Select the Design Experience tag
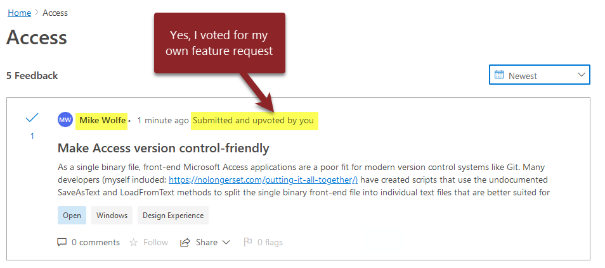The image size is (605, 268). [173, 216]
